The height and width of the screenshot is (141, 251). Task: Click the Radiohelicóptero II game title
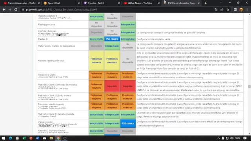[47, 16]
